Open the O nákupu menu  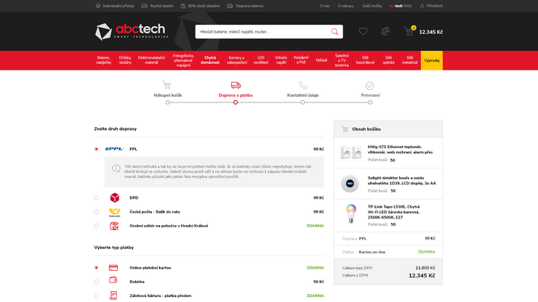345,6
